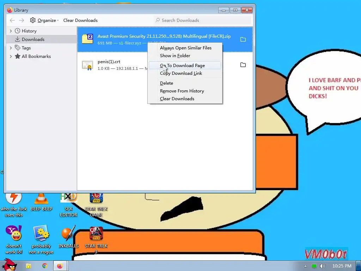
Task: Click Clear Downloads toolbar button
Action: [80, 20]
